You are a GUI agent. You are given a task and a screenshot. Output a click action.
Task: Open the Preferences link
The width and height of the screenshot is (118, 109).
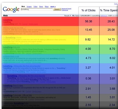tap(65, 10)
